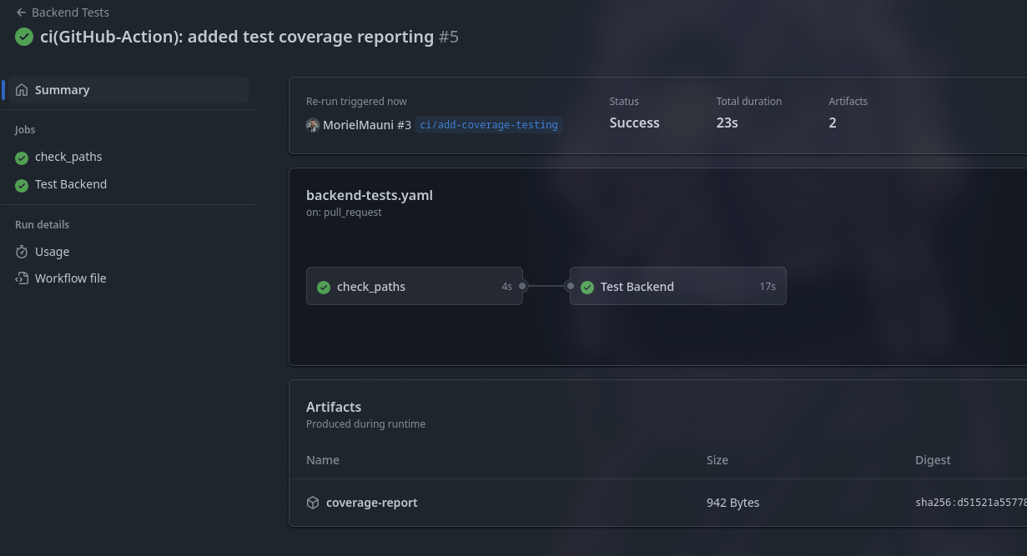1027x556 pixels.
Task: Click the success check in Test Backend node
Action: point(587,286)
